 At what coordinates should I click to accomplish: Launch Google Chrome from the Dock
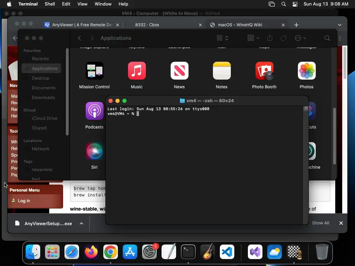coord(111,252)
